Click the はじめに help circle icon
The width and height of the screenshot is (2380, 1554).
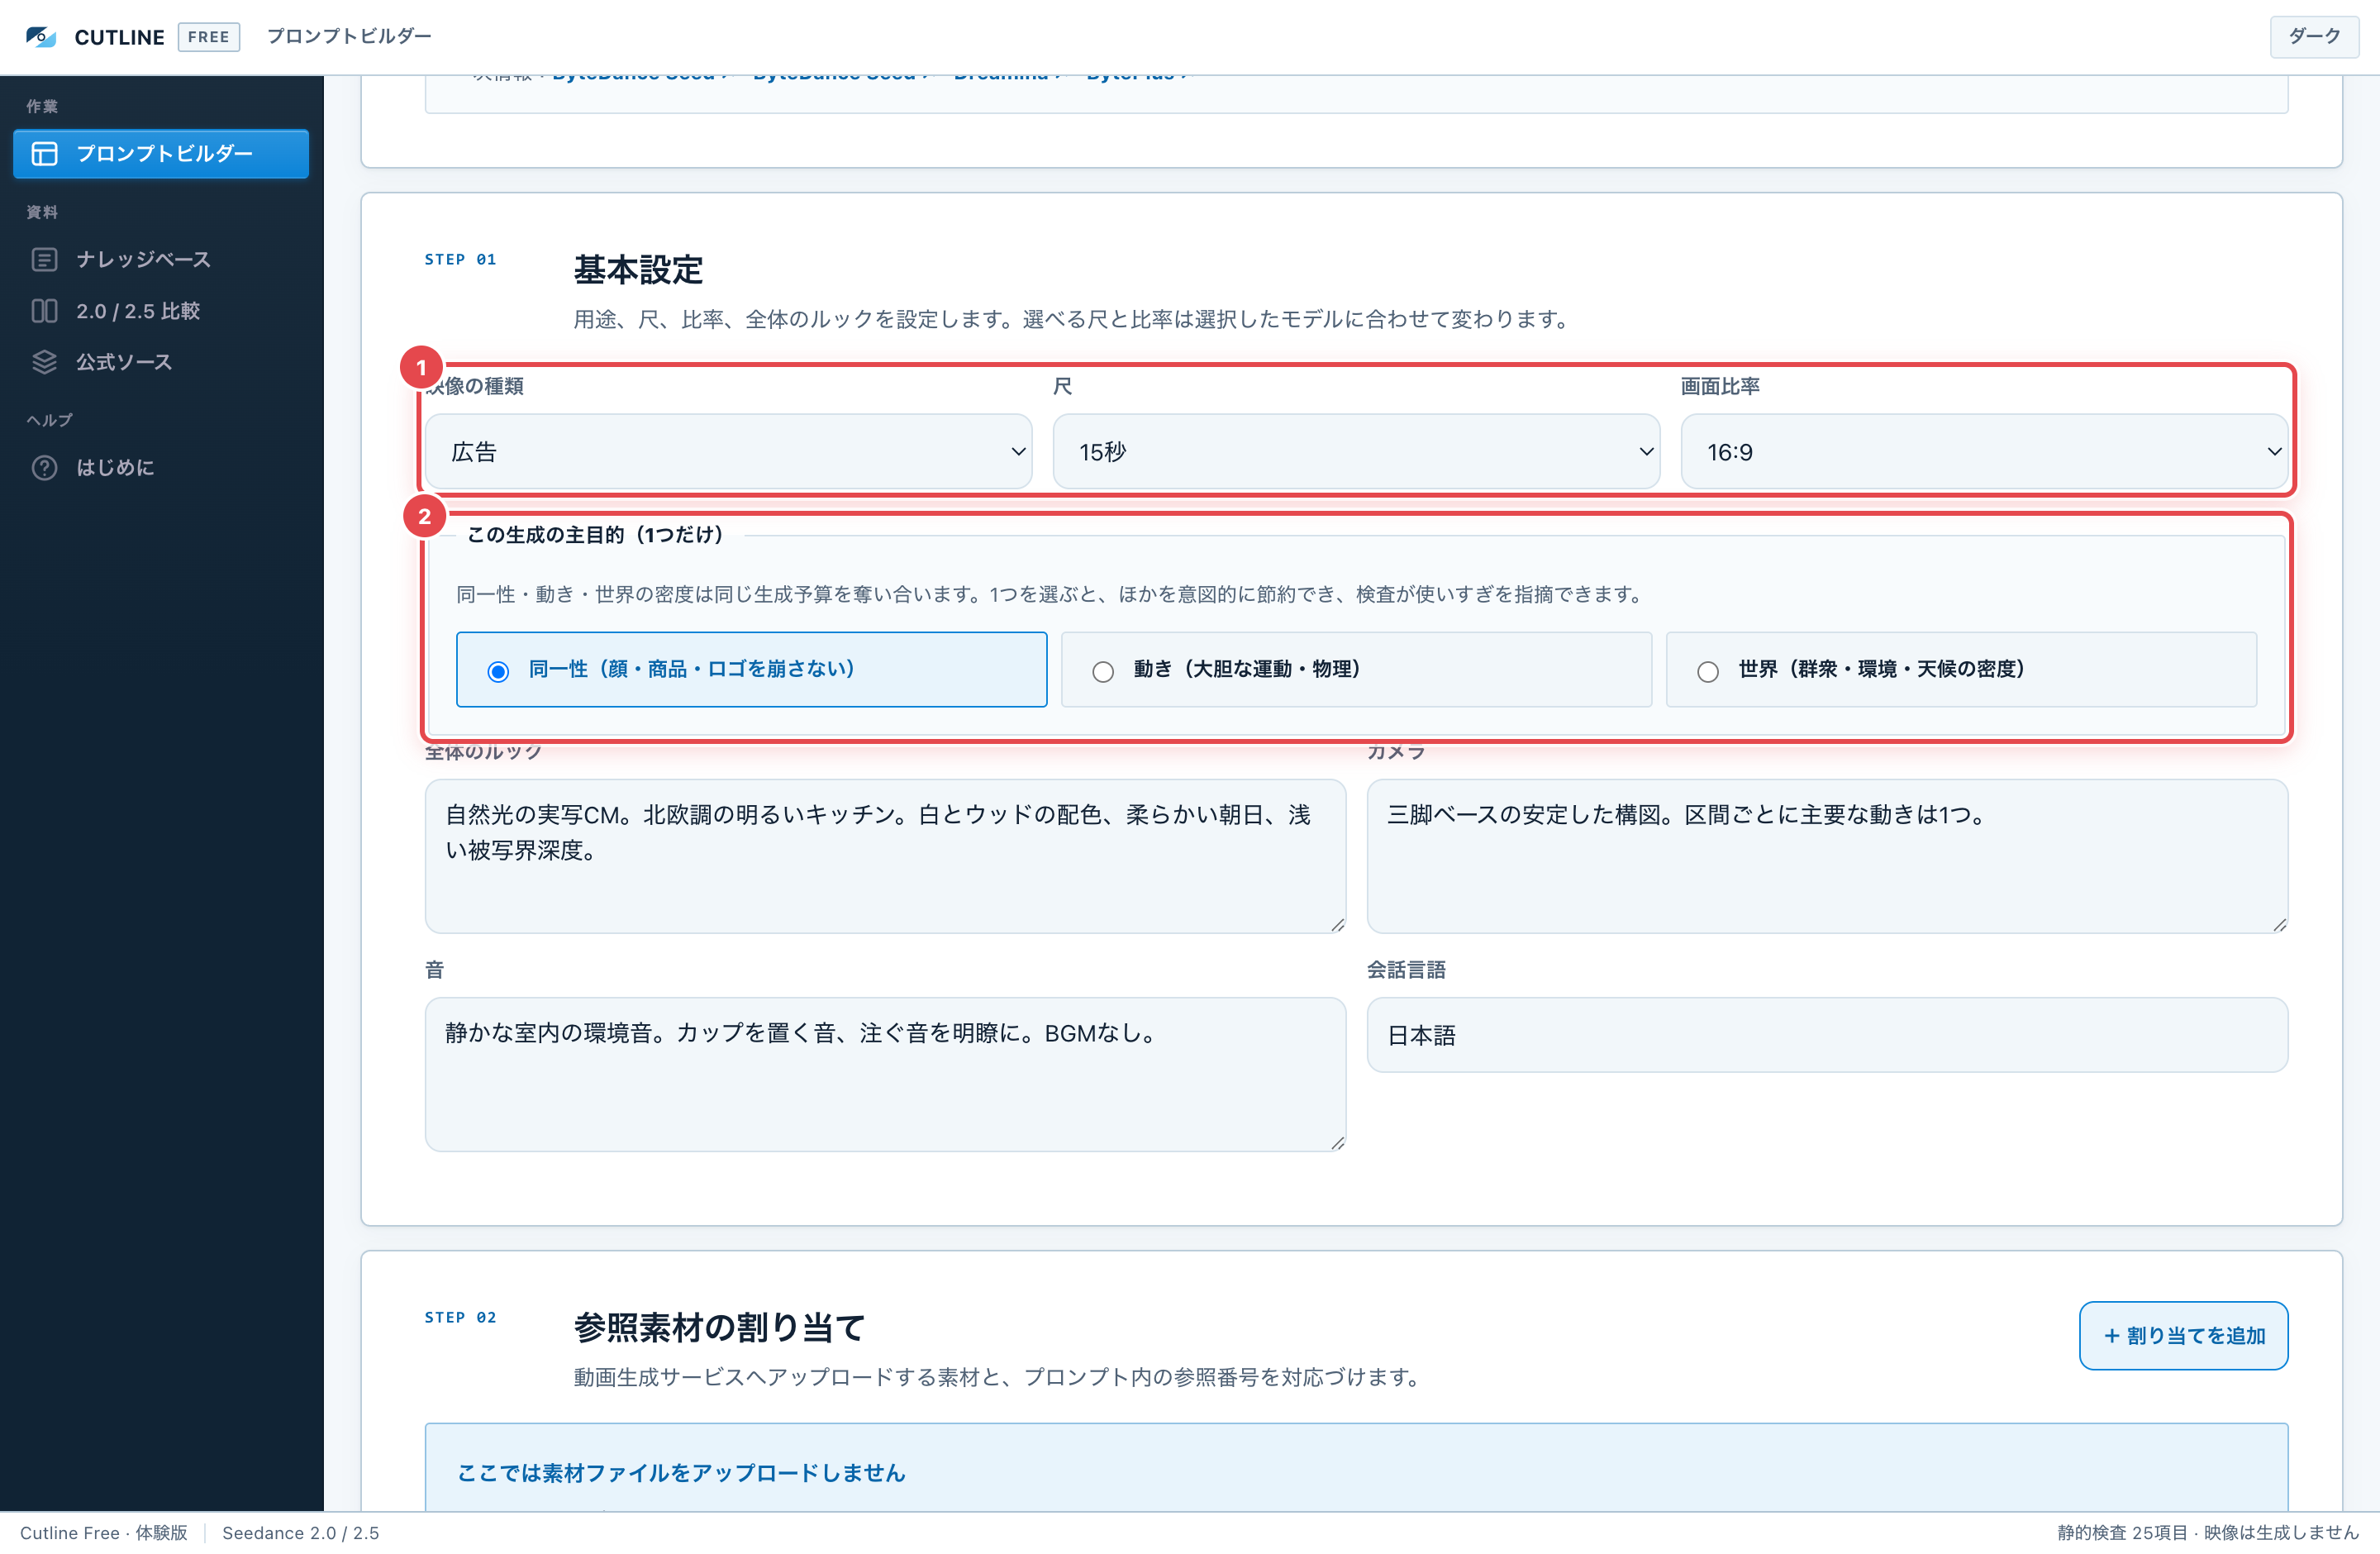(45, 467)
